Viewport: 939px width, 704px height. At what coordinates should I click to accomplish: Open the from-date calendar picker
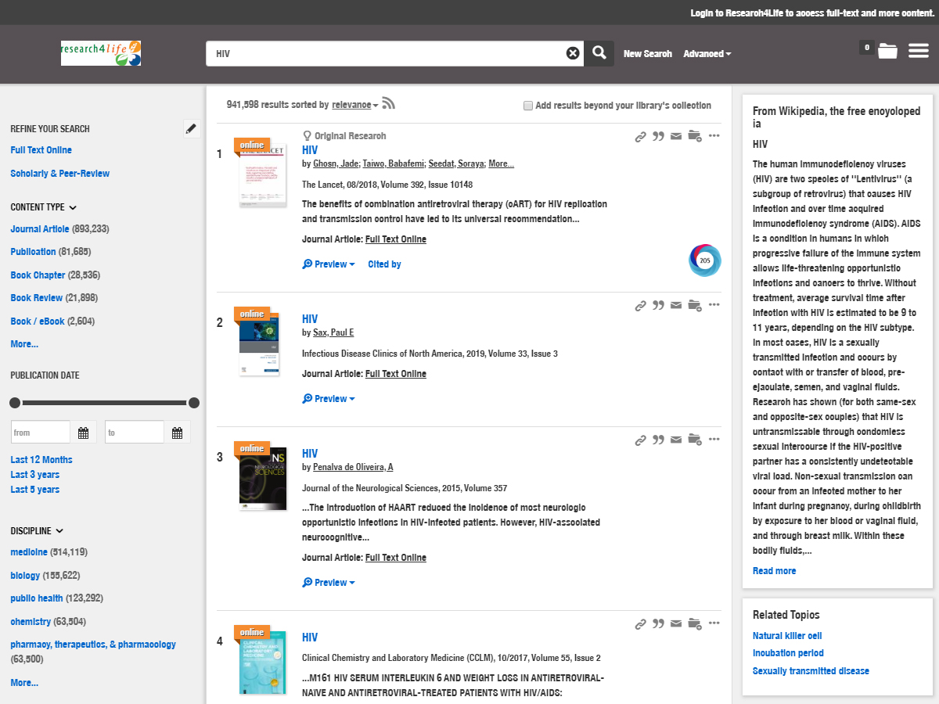click(84, 433)
